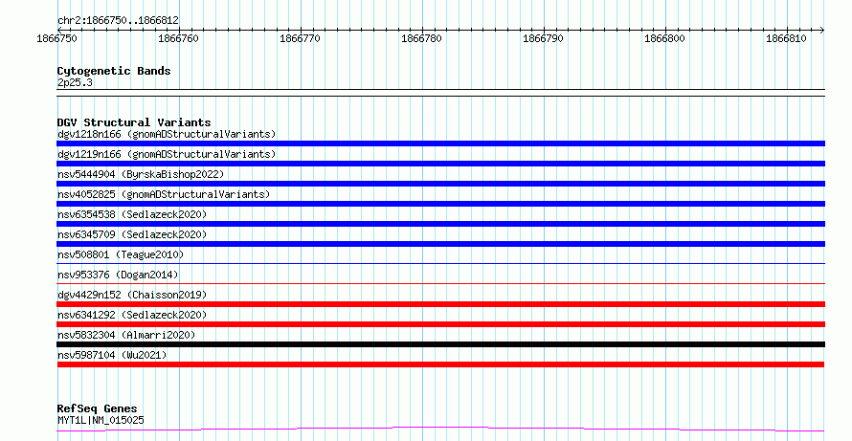
Task: Click ruler position 1866760
Action: tap(178, 38)
